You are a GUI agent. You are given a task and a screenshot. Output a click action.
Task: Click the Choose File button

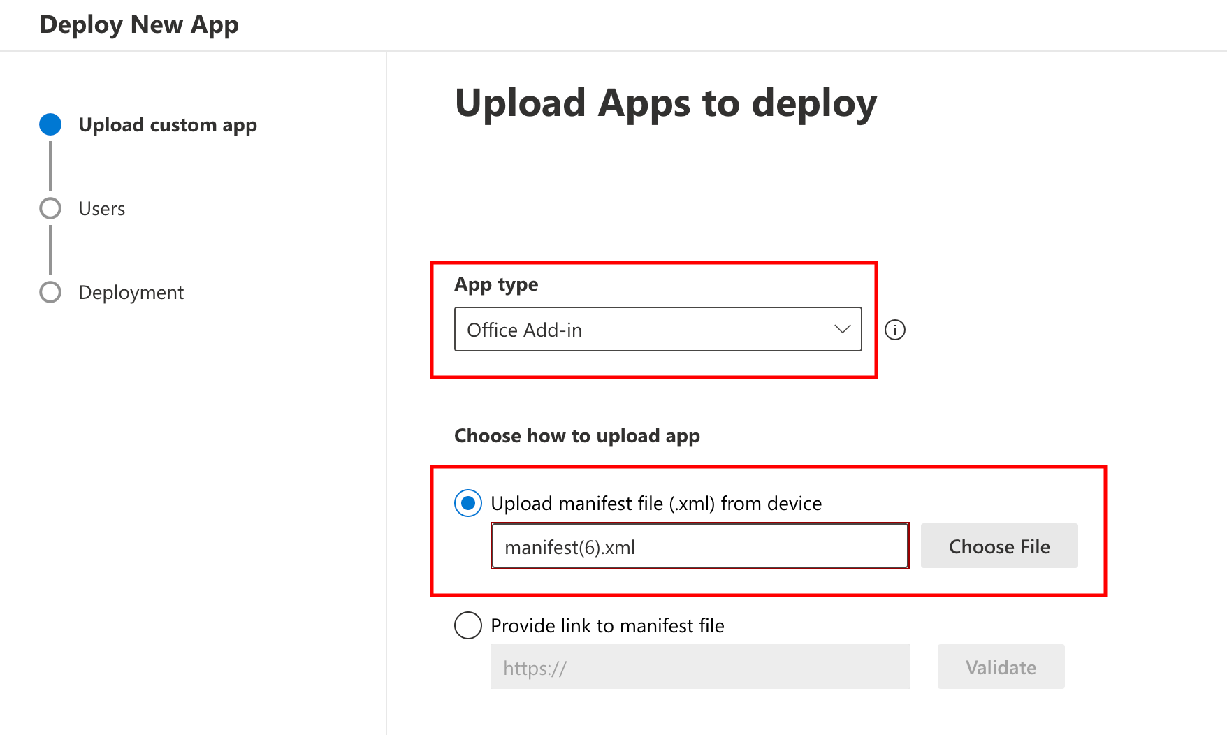coord(999,546)
